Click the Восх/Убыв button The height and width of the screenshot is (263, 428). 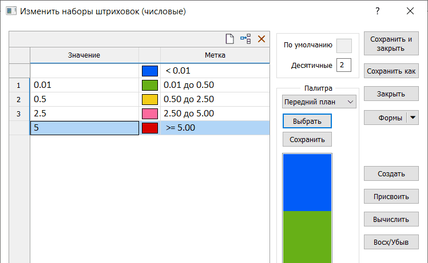(391, 242)
